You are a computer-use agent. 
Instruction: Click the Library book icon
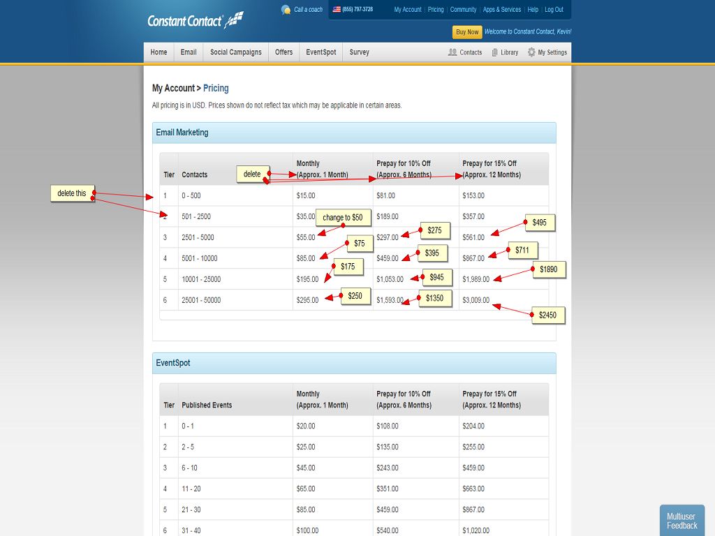click(495, 52)
